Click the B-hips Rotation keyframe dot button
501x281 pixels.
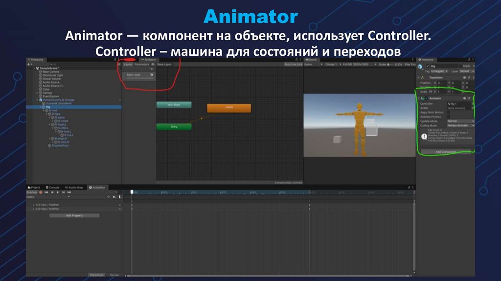pos(120,209)
